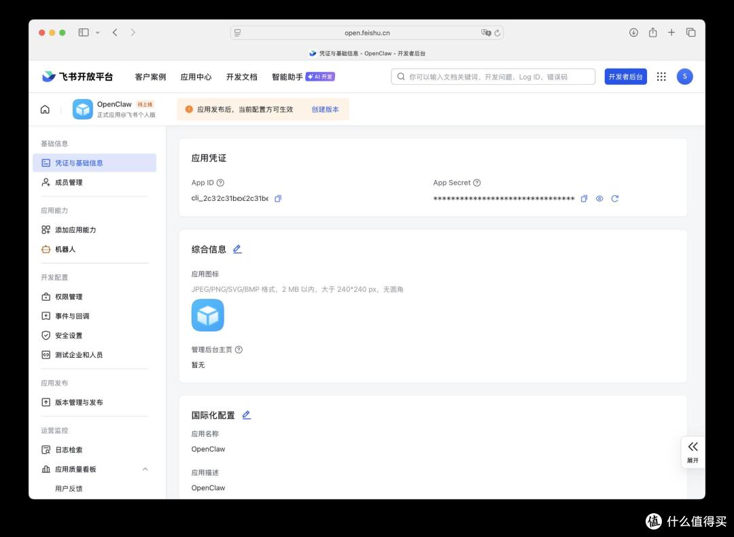Go forward in Safari

tap(133, 33)
